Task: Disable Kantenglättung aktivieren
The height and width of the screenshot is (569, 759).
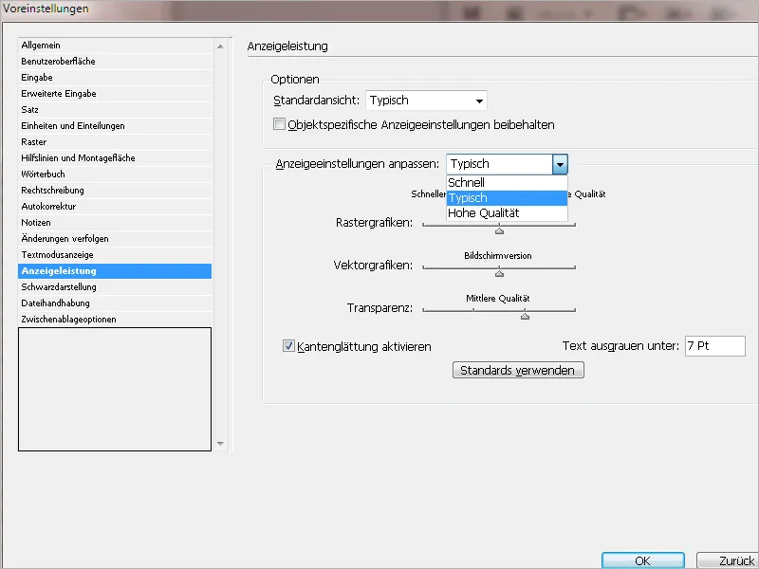Action: pyautogui.click(x=287, y=345)
